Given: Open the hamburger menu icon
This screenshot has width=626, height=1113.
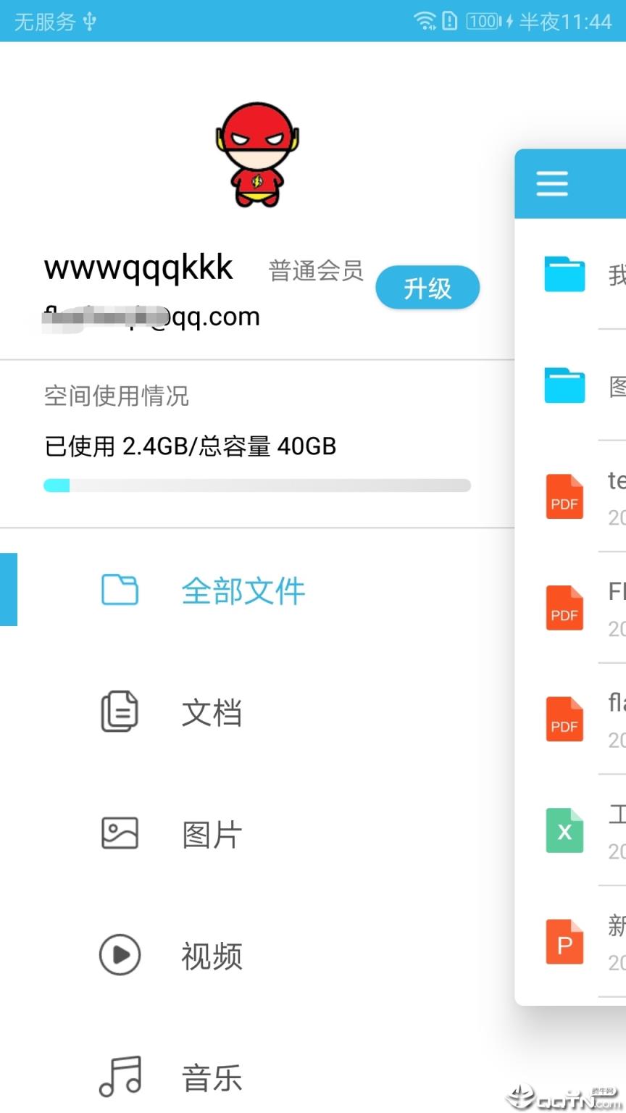Looking at the screenshot, I should [552, 183].
